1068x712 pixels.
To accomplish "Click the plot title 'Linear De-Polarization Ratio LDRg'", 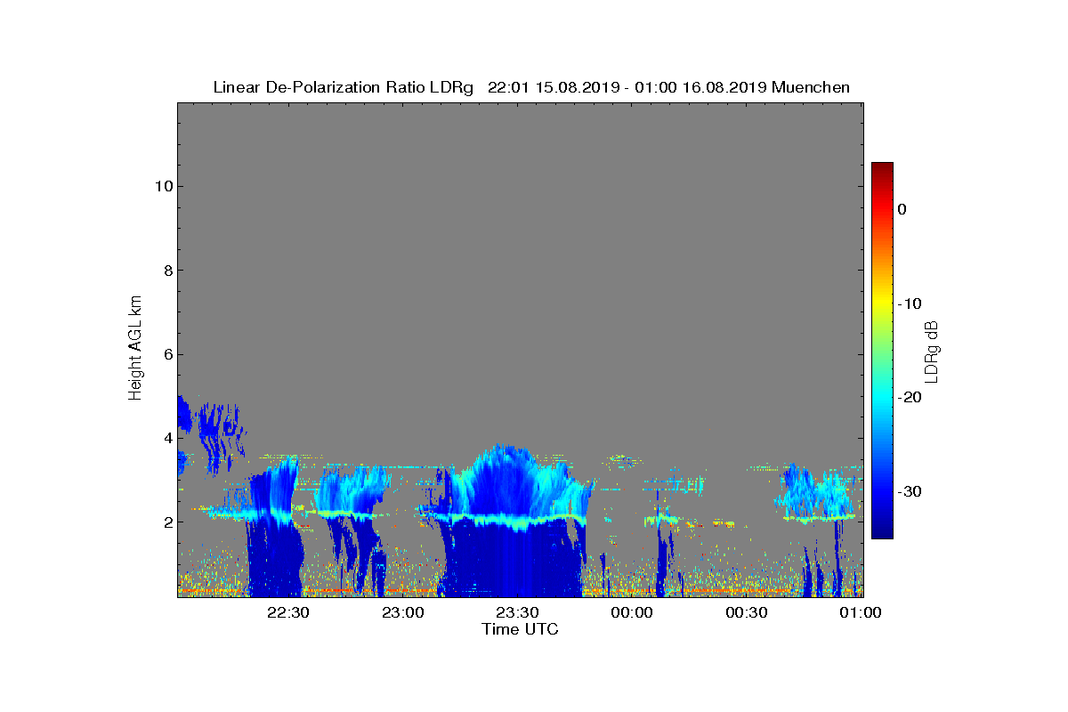I will [344, 87].
